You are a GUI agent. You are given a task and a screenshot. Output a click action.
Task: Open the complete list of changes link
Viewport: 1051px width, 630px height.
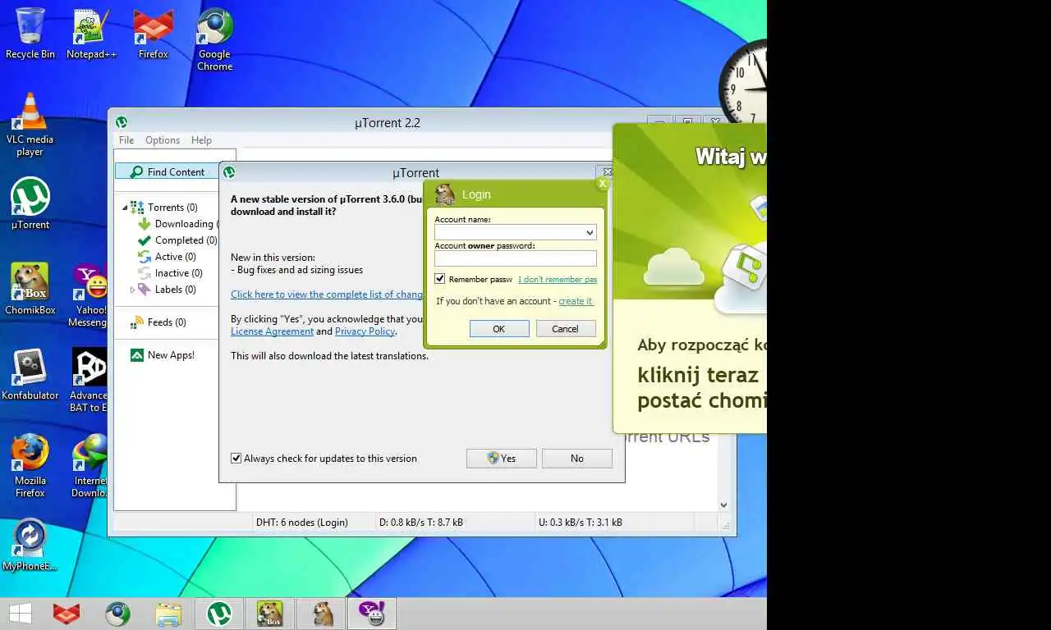[x=327, y=294]
